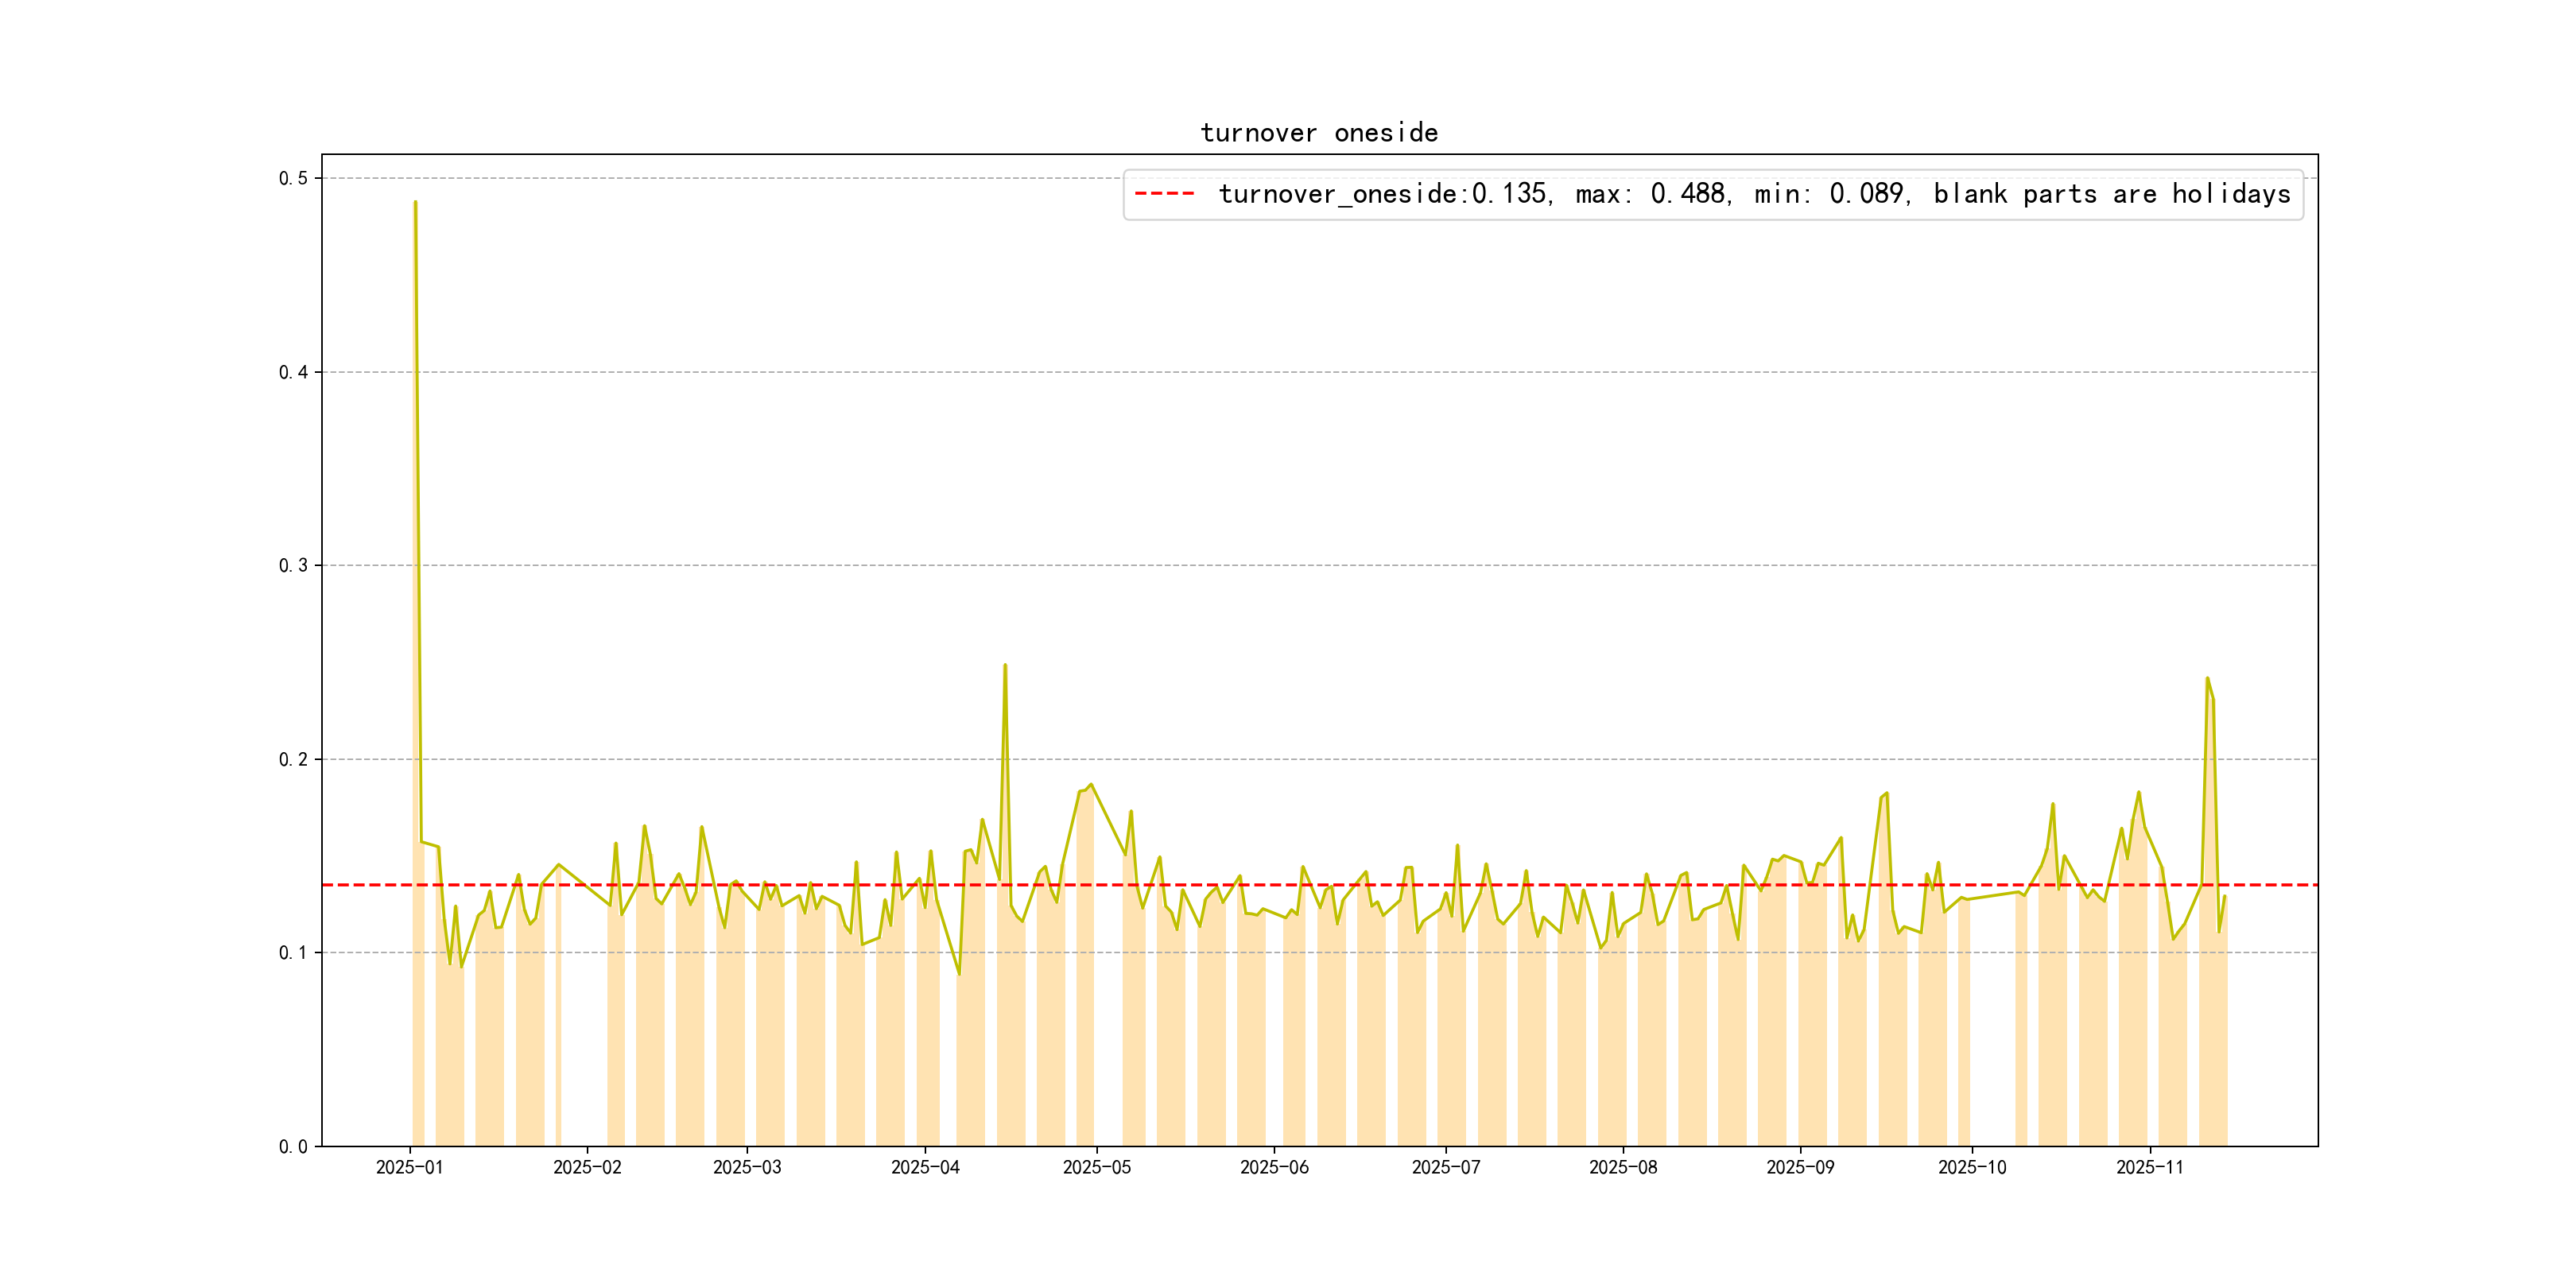Click the 2025-11 x-axis label
The width and height of the screenshot is (2576, 1288).
coord(2149,1168)
